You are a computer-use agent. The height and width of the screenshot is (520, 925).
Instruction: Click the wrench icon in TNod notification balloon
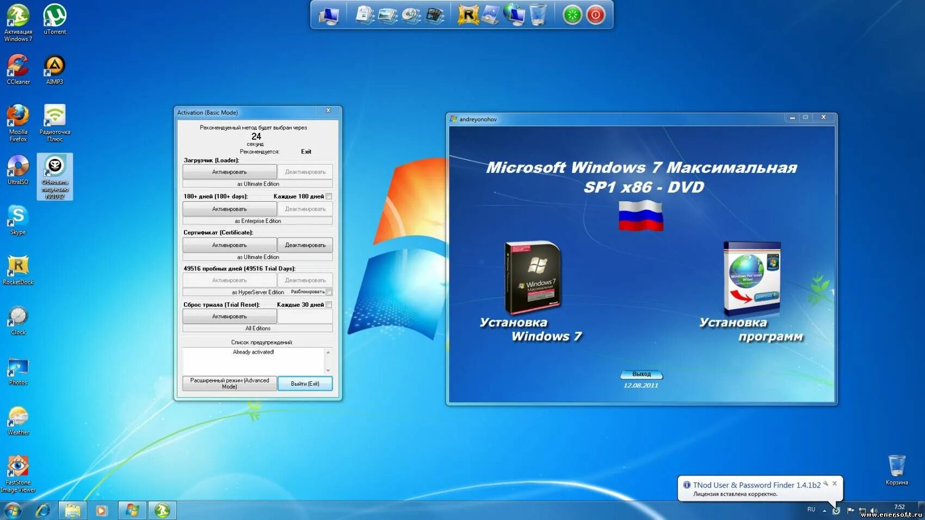tap(826, 484)
